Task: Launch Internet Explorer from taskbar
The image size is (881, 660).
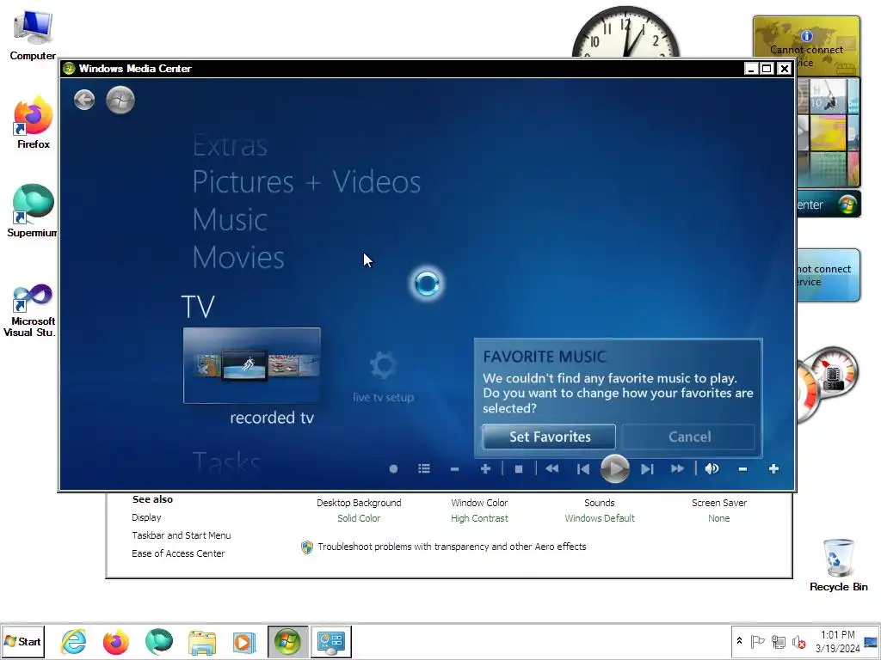Action: click(x=74, y=641)
